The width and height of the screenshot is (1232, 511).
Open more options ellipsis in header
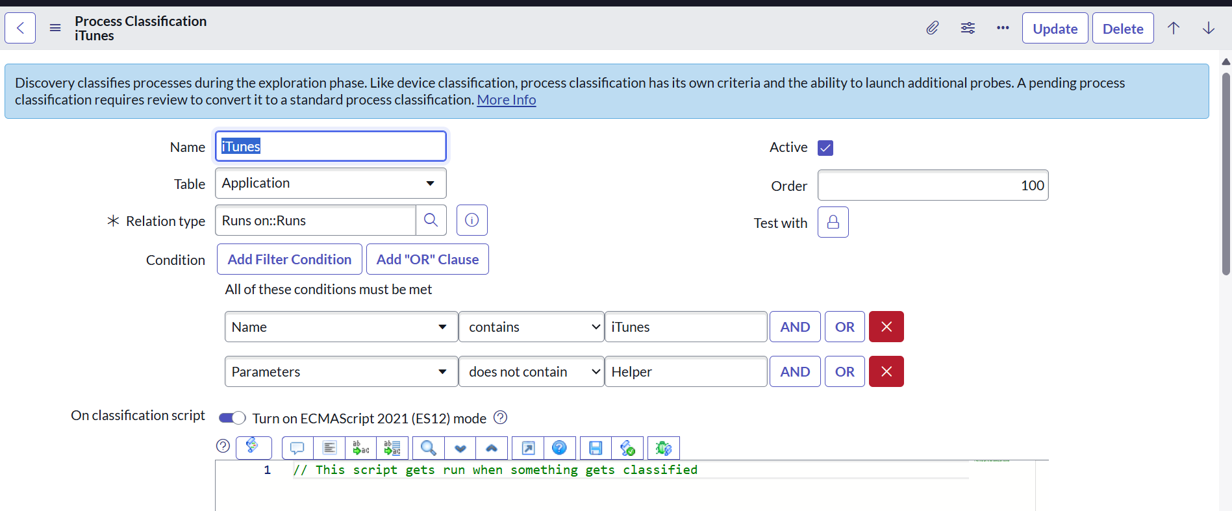tap(1003, 28)
